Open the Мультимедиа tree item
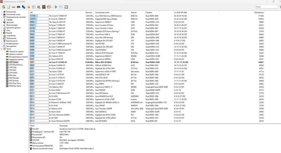This screenshot has height=153, width=281. pos(12,25)
